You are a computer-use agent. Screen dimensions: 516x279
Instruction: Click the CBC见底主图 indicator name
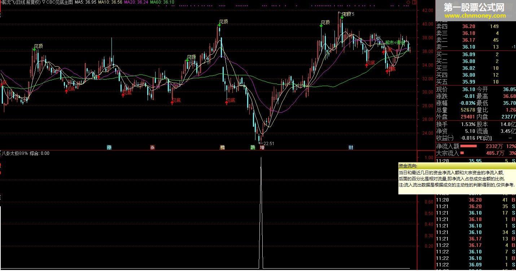pyautogui.click(x=60, y=2)
